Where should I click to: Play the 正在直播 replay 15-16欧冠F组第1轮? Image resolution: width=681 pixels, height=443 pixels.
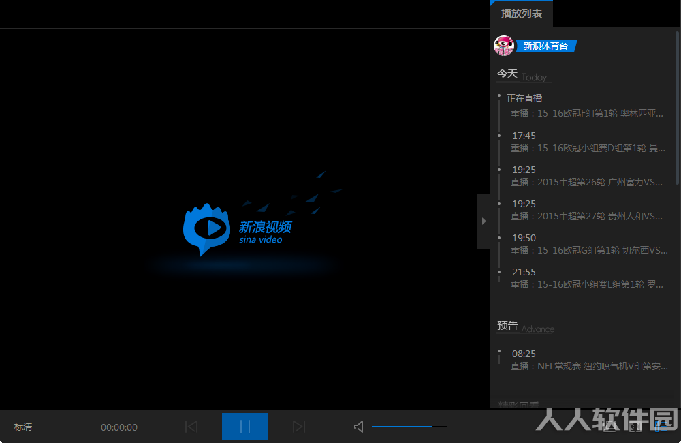point(587,113)
